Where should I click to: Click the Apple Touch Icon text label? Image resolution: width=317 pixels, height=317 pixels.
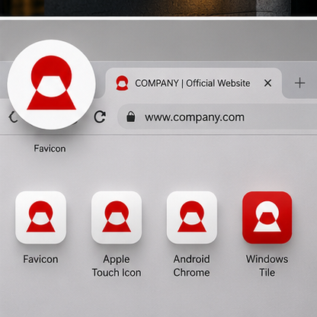pyautogui.click(x=117, y=266)
